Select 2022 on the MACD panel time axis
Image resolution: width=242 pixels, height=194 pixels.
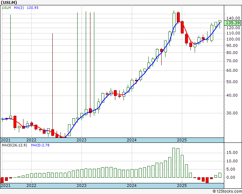tap(31, 185)
